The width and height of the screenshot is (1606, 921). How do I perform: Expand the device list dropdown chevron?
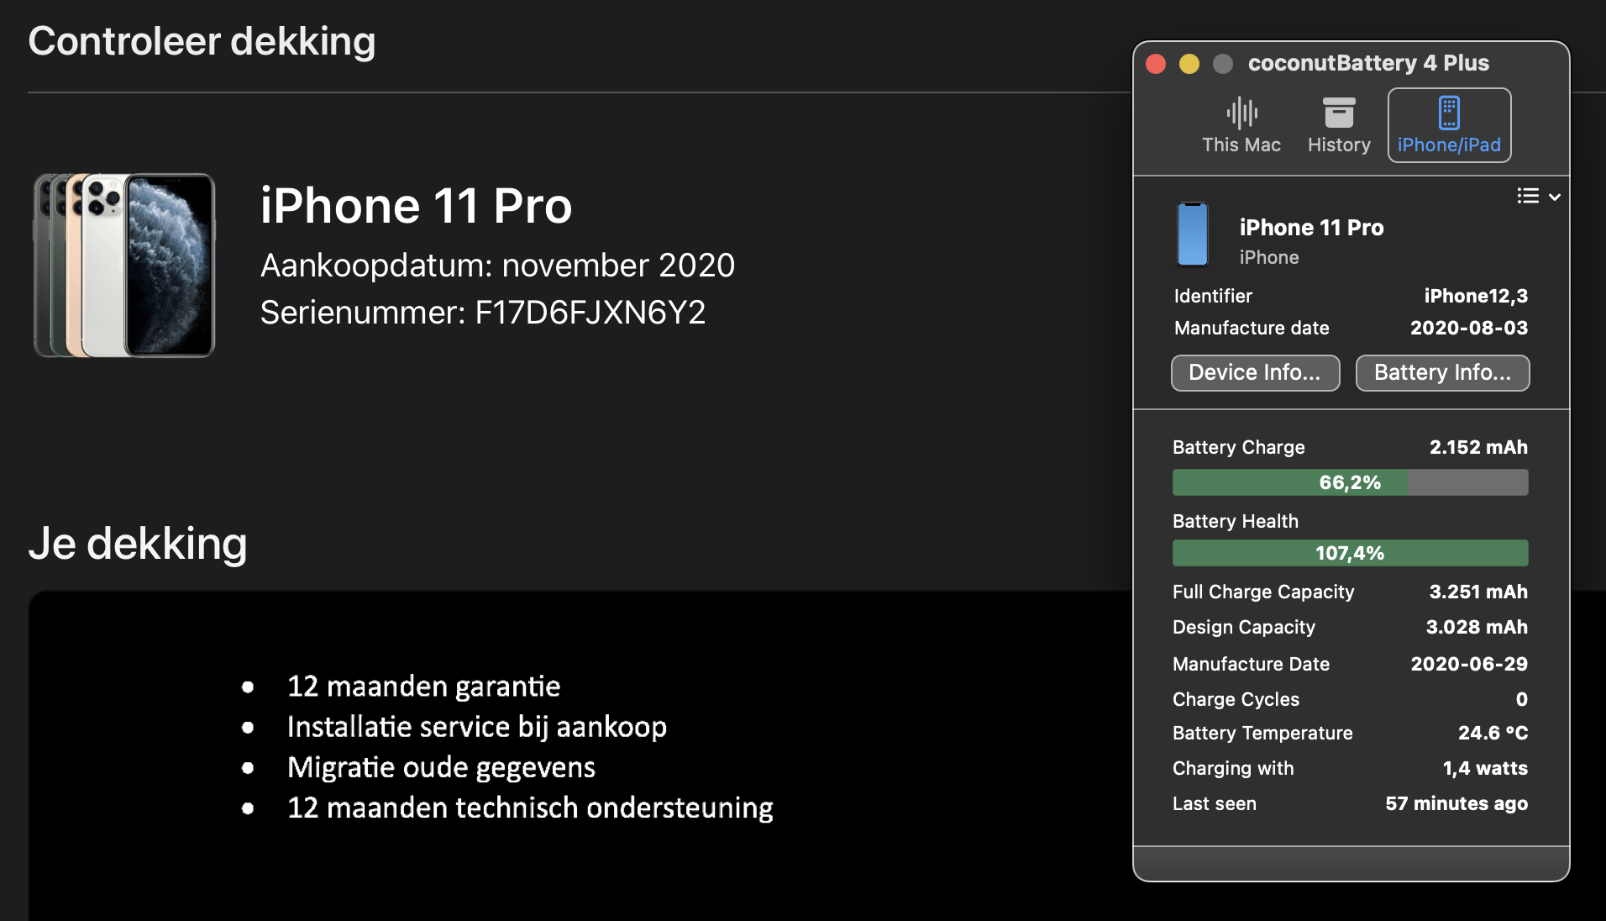point(1555,197)
